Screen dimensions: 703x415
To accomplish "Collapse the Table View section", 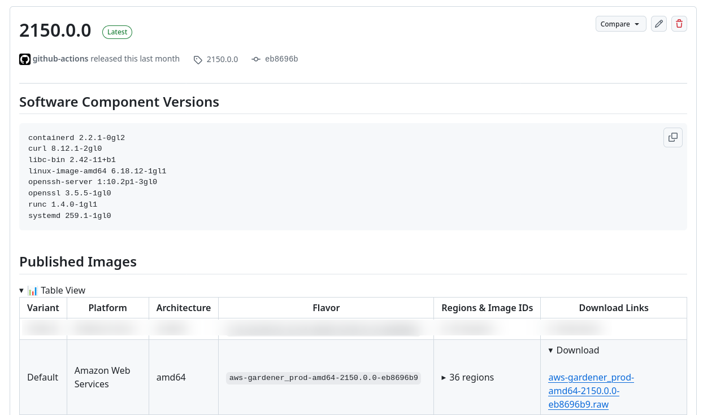I will (21, 290).
